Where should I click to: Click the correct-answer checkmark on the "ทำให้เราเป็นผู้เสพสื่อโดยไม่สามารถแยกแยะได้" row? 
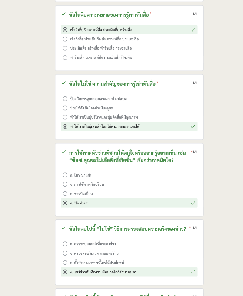[193, 126]
